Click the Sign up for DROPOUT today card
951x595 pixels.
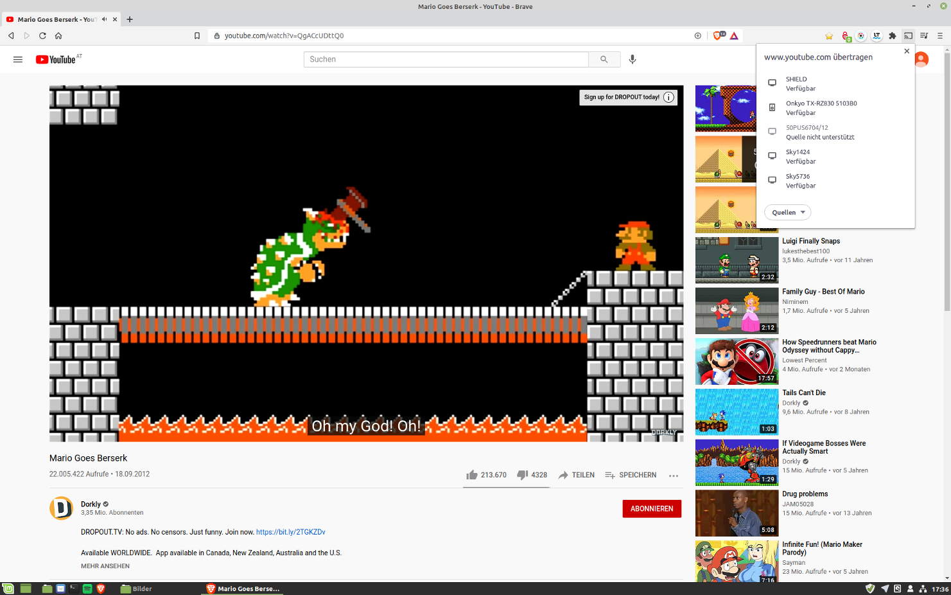[x=621, y=97]
